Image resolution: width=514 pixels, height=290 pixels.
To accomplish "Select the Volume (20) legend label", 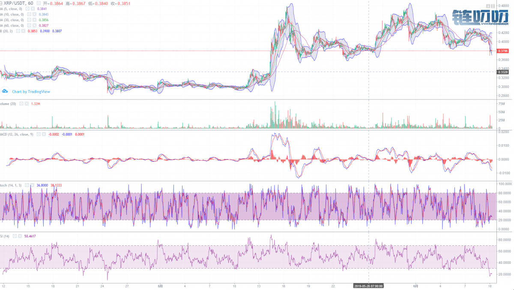I will 8,104.
